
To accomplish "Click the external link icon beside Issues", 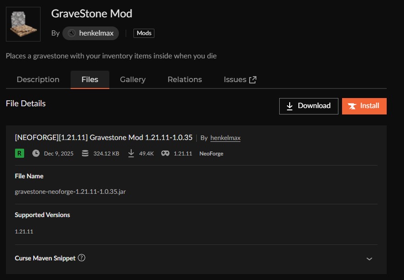I will (x=253, y=80).
